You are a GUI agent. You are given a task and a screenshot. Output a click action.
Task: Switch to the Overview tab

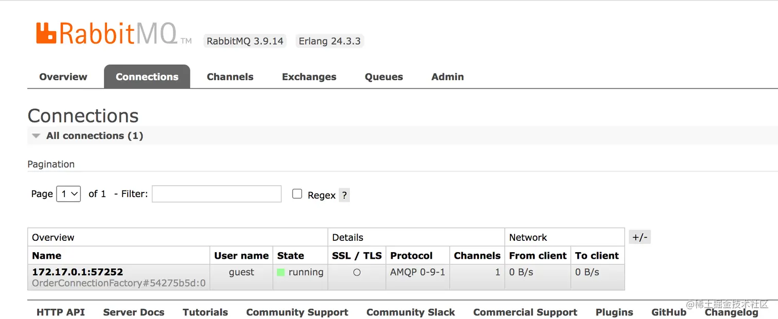(63, 77)
